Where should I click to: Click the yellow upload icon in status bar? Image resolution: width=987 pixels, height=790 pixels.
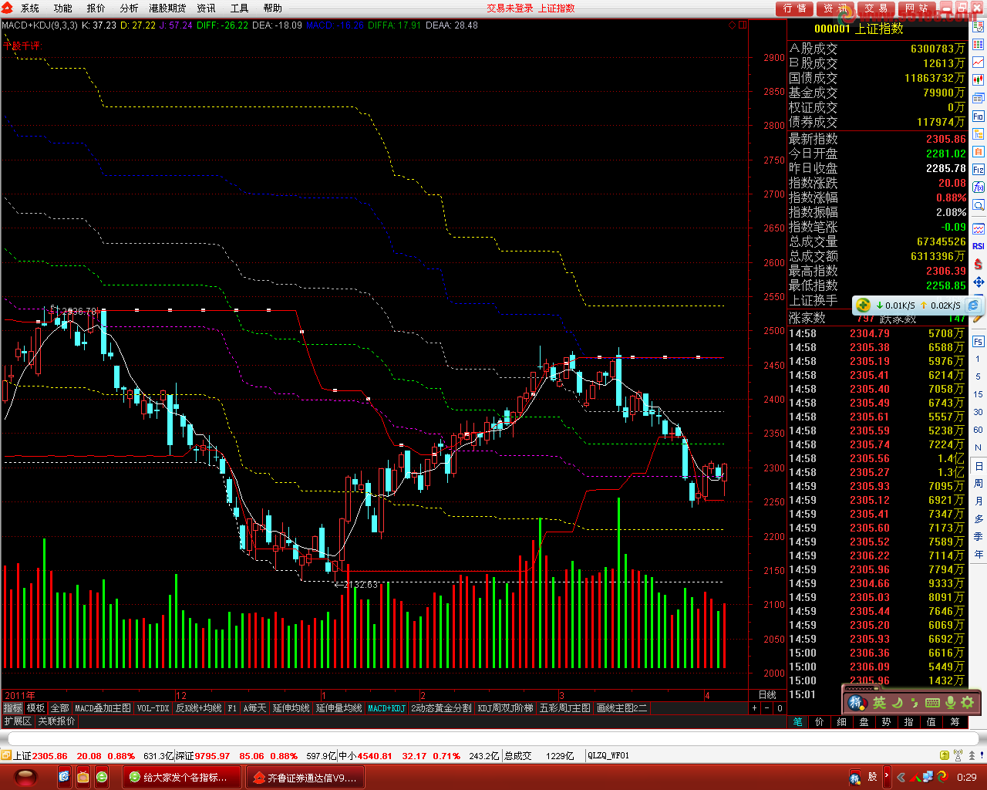click(945, 755)
